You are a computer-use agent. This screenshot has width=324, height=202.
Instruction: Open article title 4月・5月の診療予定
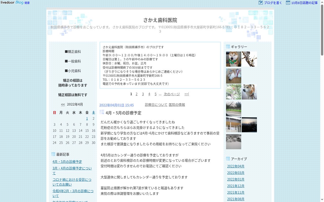tap(124, 113)
